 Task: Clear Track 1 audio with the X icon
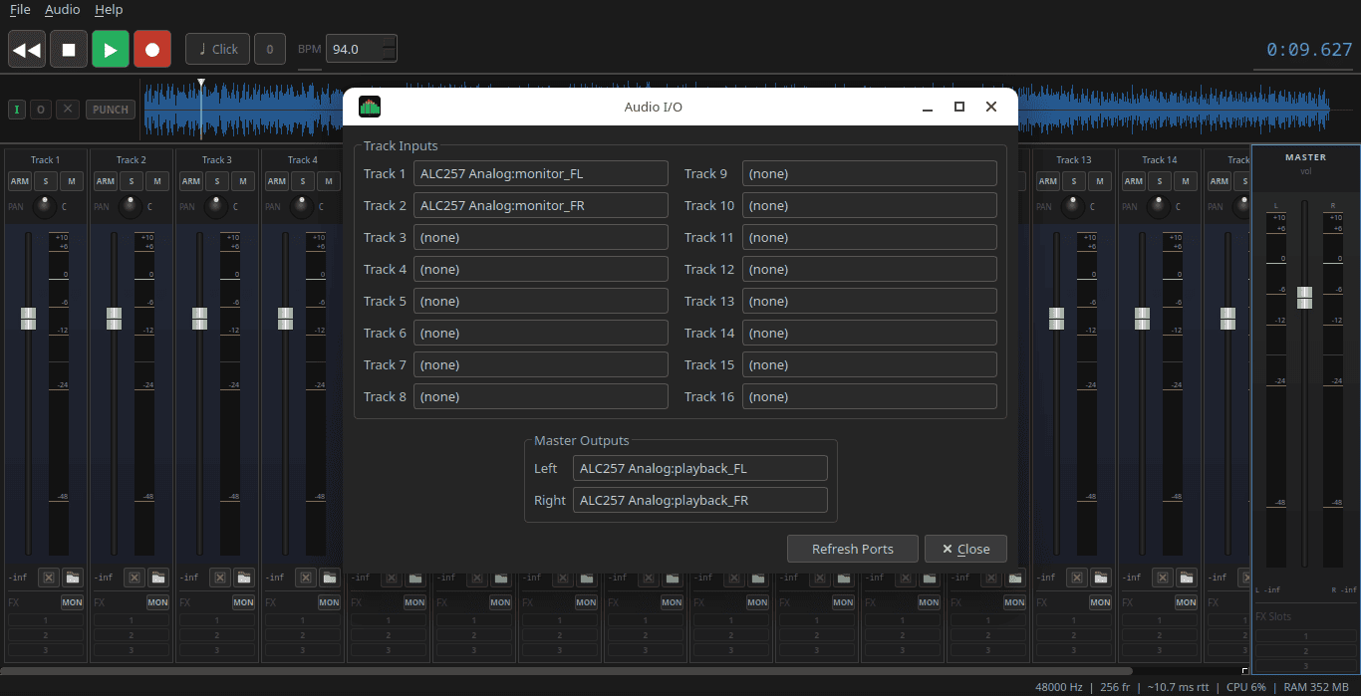(48, 578)
